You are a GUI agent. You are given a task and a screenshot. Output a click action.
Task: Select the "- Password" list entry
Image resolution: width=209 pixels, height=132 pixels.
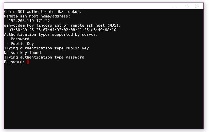[18, 39]
